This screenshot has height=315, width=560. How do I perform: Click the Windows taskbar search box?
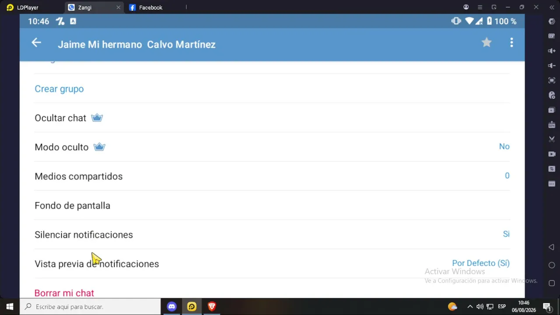(x=91, y=307)
